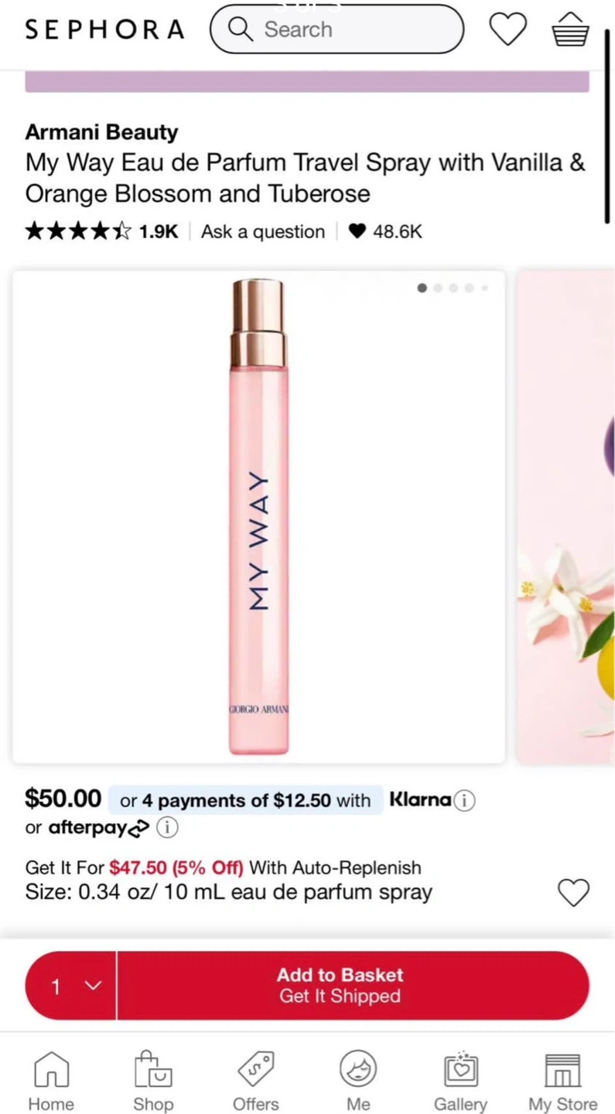Screen dimensions: 615x1114
Task: Open the Loves heart icon in header
Action: [x=507, y=29]
